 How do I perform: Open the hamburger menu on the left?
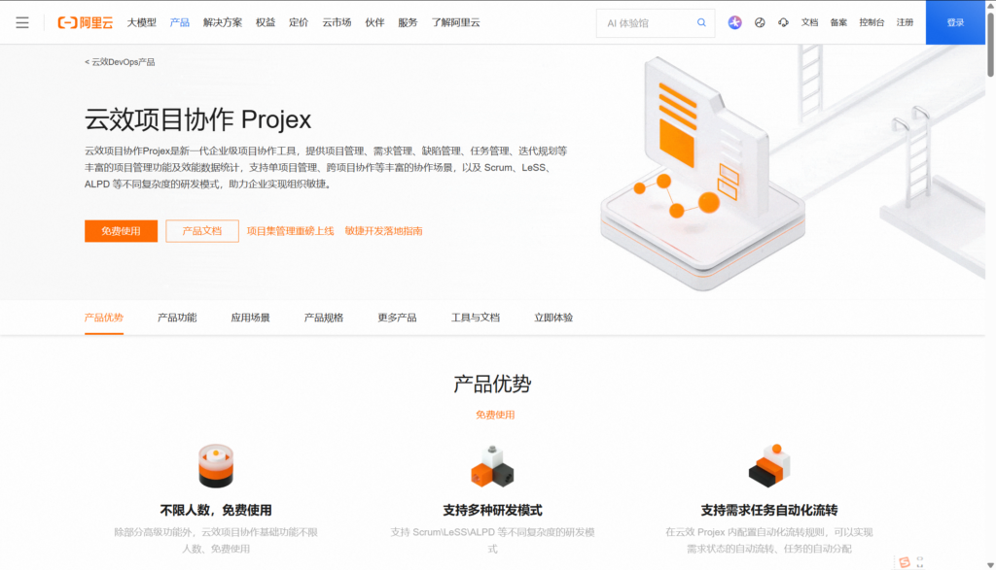pos(22,22)
